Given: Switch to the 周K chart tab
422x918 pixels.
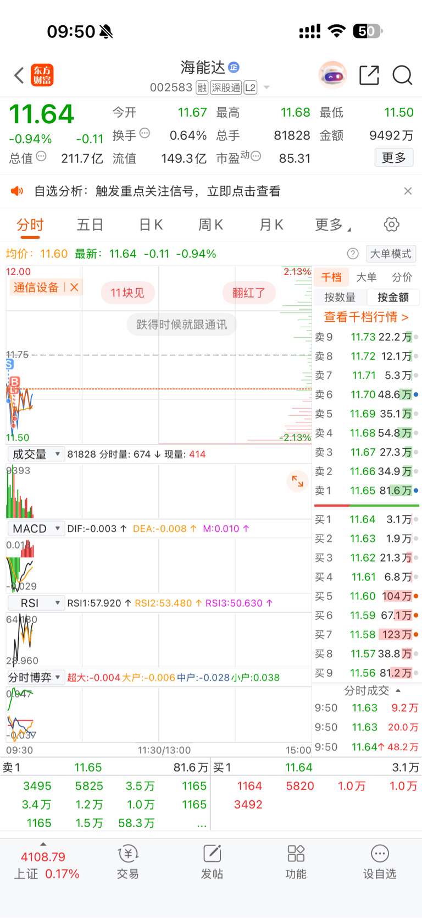Looking at the screenshot, I should click(210, 225).
